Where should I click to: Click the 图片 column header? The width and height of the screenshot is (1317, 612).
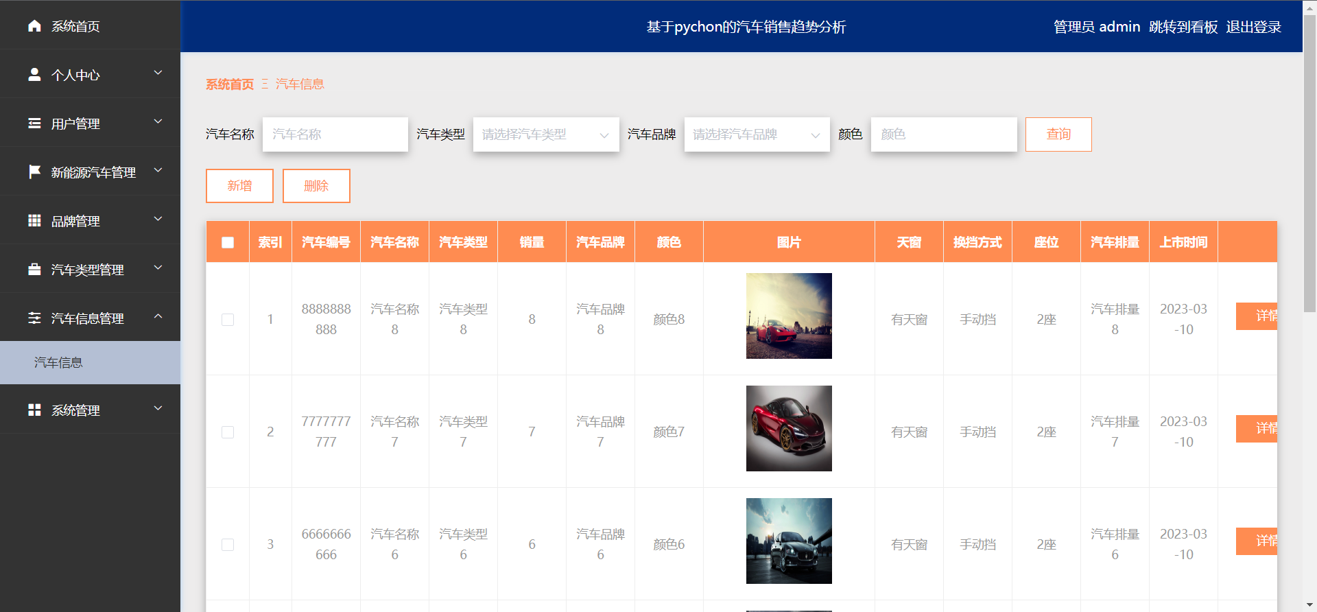click(x=789, y=242)
